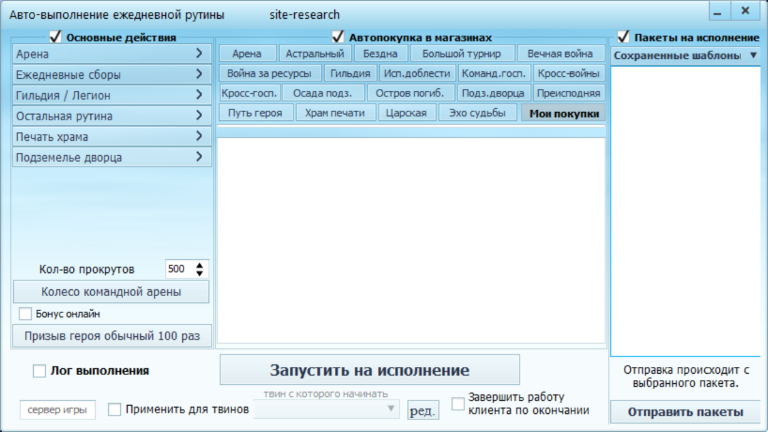Select the Война за ресурсы tab
This screenshot has width=768, height=432.
click(x=269, y=73)
